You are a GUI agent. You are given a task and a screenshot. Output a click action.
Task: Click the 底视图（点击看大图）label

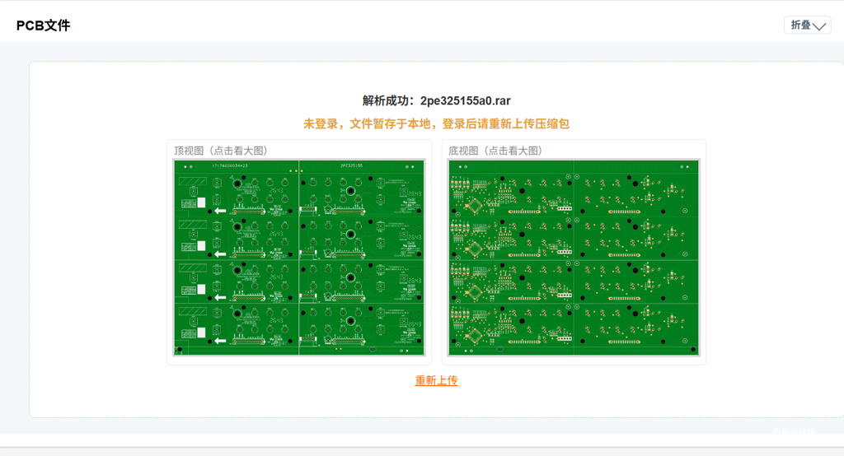[495, 151]
